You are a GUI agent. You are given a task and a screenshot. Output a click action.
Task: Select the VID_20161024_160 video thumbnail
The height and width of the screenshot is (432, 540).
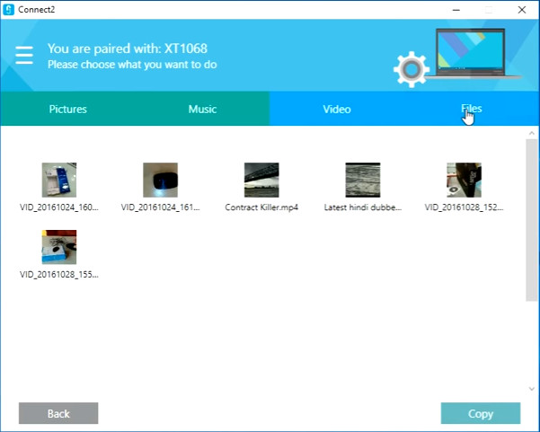tap(59, 180)
